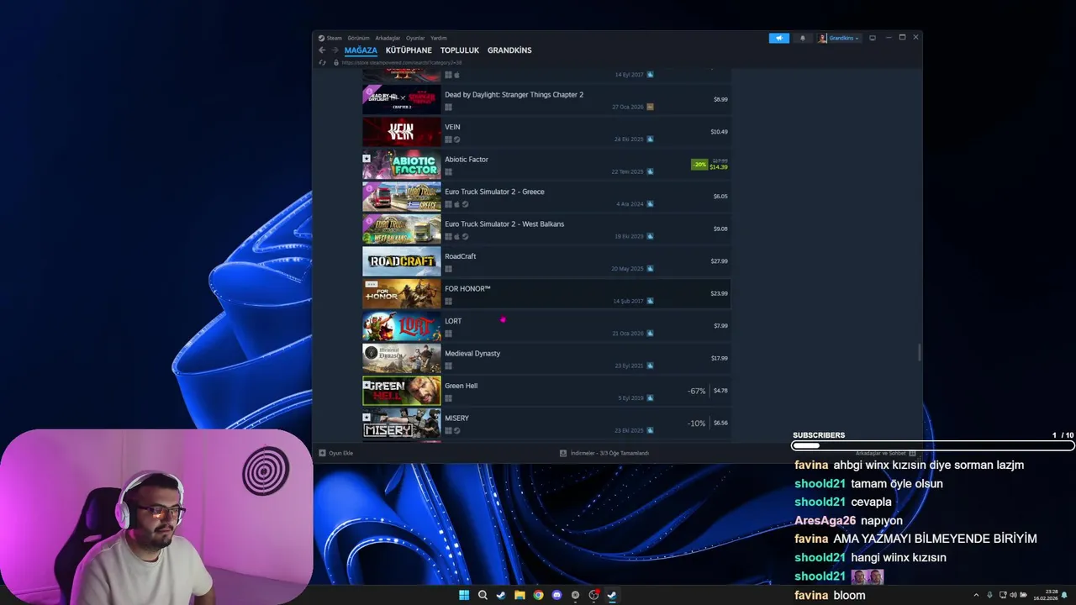This screenshot has width=1076, height=605.
Task: Click the Windows platform icon under VEIN
Action: point(448,139)
